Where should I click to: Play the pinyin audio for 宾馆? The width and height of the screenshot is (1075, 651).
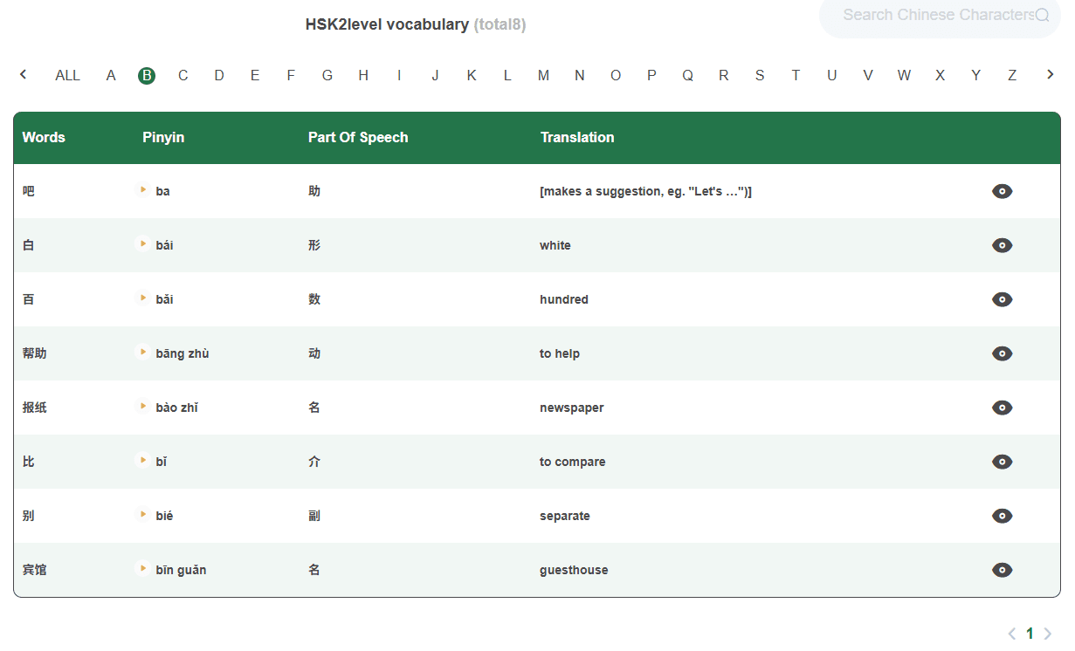click(x=142, y=569)
